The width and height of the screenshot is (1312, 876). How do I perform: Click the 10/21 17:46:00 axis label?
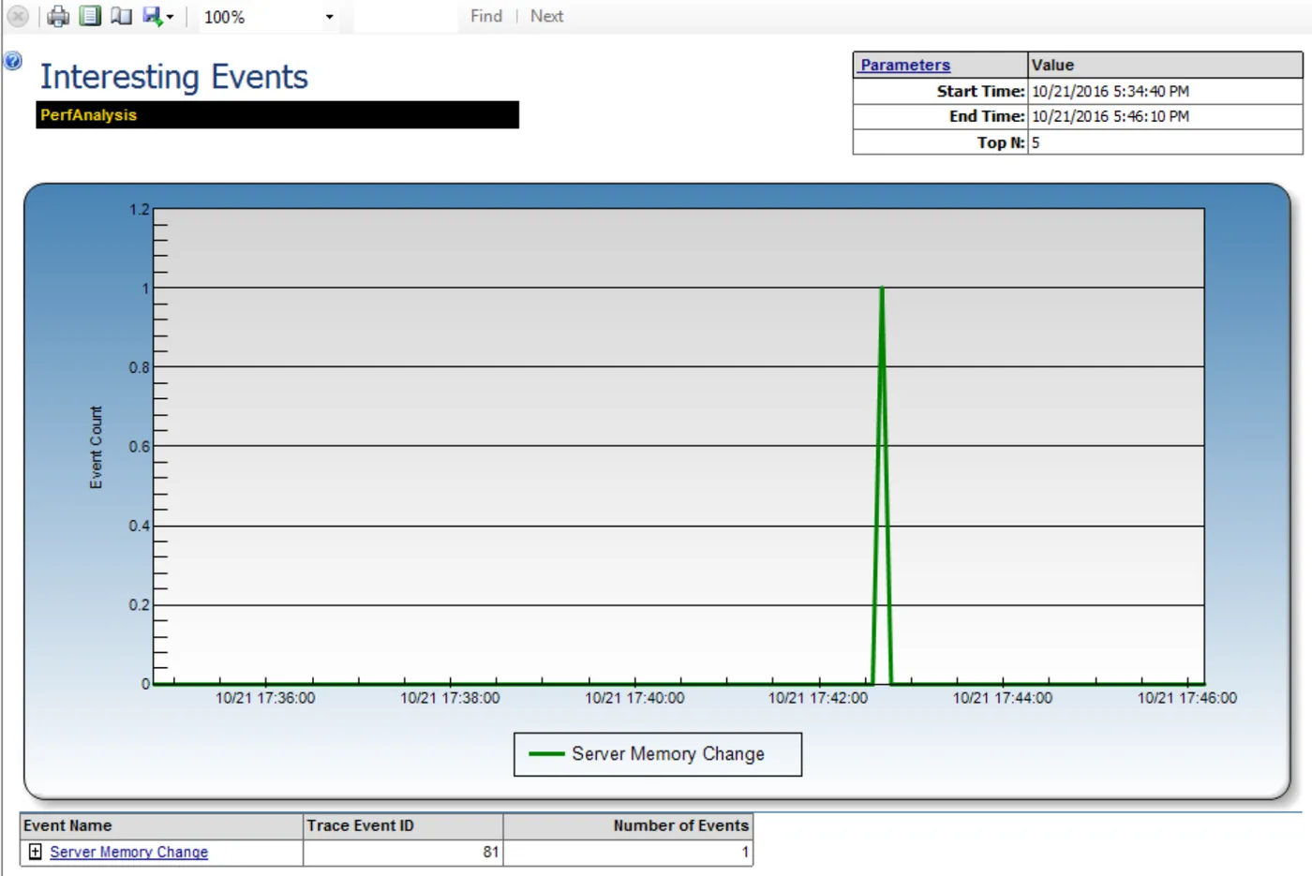1187,698
